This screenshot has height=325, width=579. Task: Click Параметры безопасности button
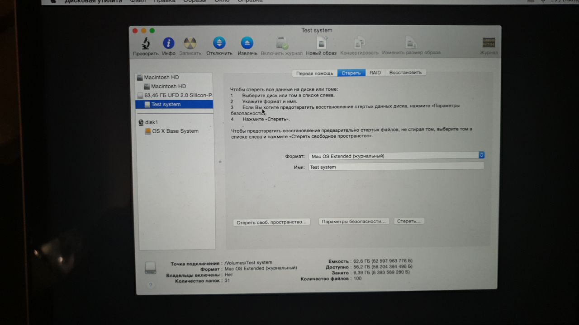(354, 222)
